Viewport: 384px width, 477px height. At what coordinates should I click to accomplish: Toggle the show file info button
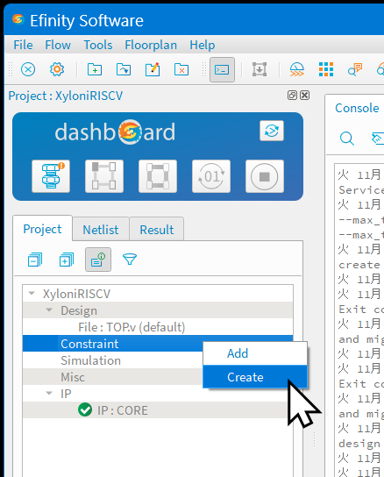[x=98, y=260]
